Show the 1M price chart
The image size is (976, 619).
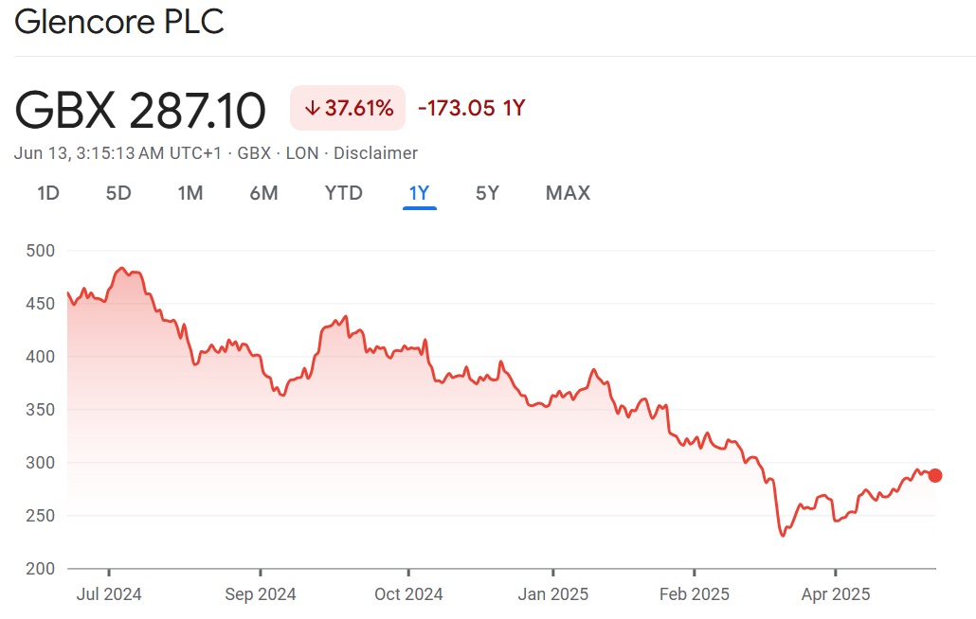pyautogui.click(x=190, y=193)
